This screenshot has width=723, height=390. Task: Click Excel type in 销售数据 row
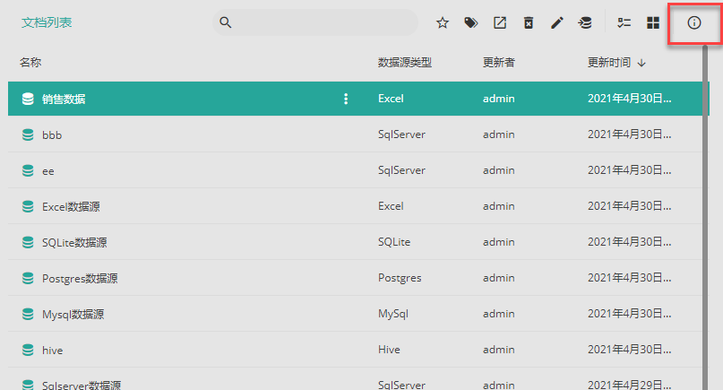(x=391, y=99)
